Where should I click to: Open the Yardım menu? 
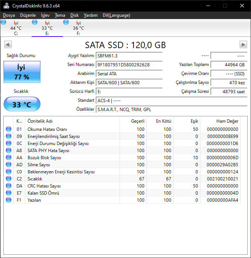(x=90, y=15)
